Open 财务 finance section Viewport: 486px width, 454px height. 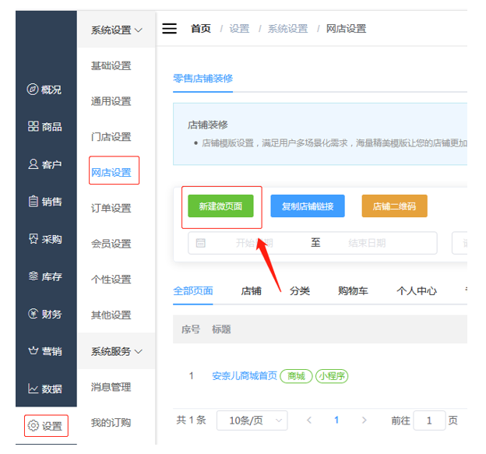coord(44,314)
